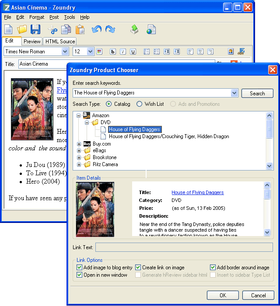Collapse the DVD tree node

click(87, 122)
